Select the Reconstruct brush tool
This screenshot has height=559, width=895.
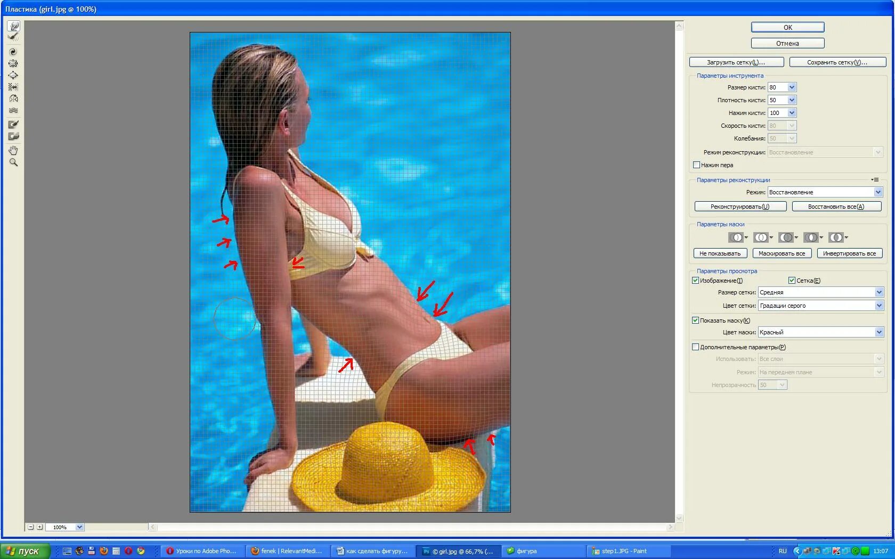click(x=13, y=37)
